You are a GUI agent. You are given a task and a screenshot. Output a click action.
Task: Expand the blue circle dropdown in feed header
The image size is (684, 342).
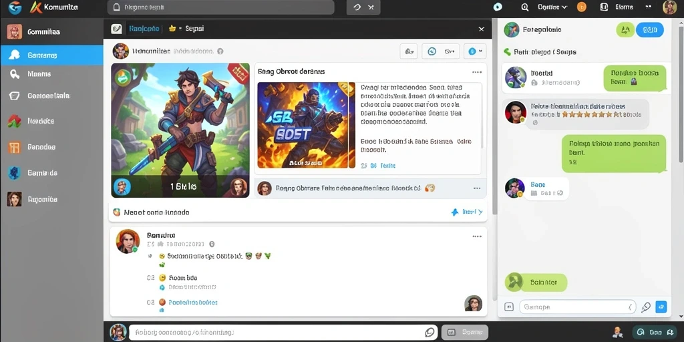475,51
